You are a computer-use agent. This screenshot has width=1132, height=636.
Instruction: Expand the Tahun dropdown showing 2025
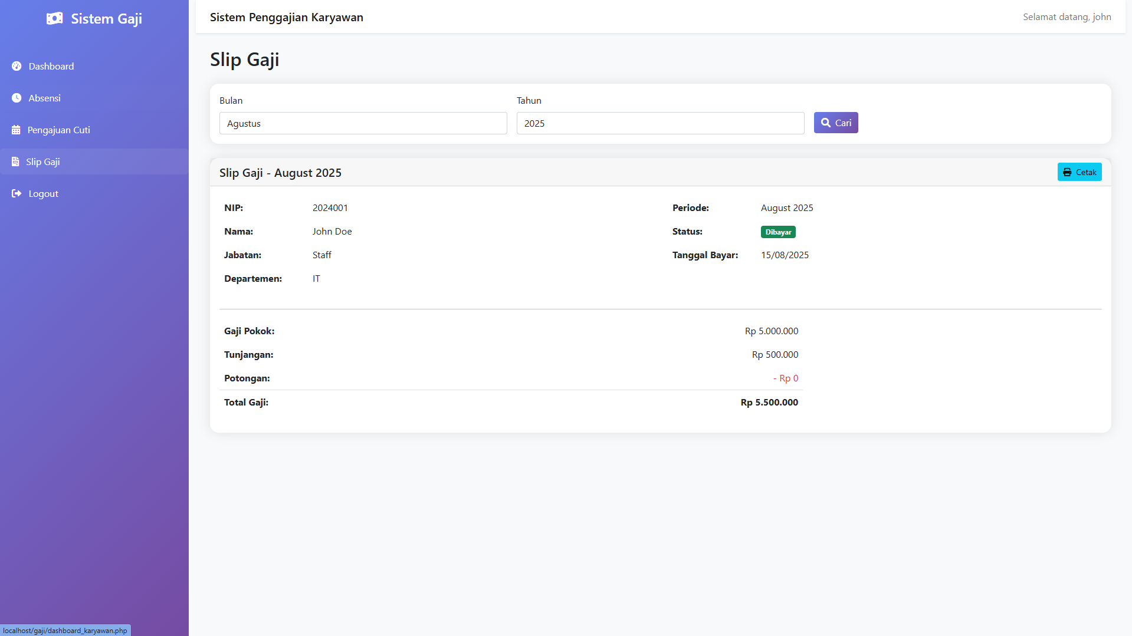[659, 124]
